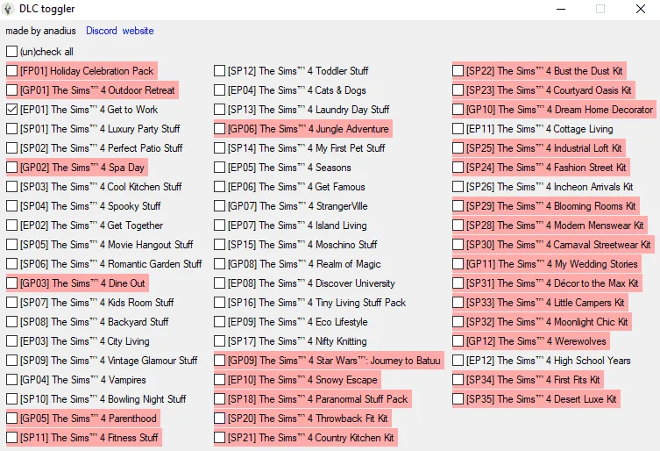The image size is (660, 451).
Task: Check SP31 Décor to the Max Kit
Action: pos(458,283)
